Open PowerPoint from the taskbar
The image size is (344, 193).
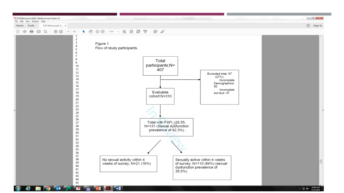[x=98, y=188]
